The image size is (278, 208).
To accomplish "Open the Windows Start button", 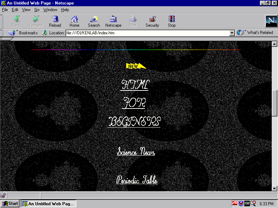I will [10, 203].
